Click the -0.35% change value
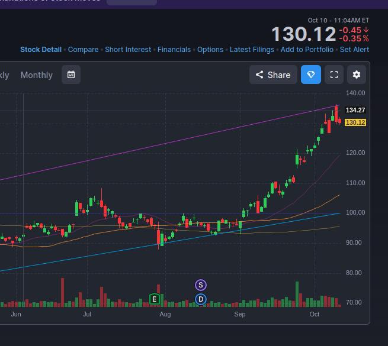 coord(354,38)
